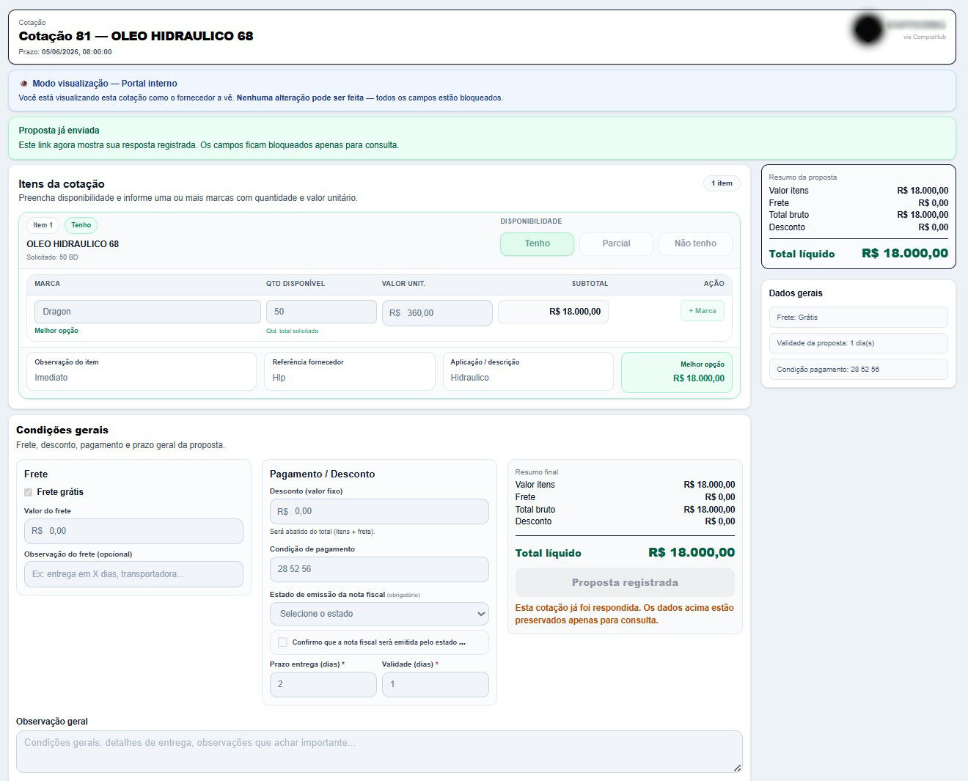The height and width of the screenshot is (781, 968).
Task: Click the Frete: Grátis entry in Dados gerais
Action: pos(858,318)
